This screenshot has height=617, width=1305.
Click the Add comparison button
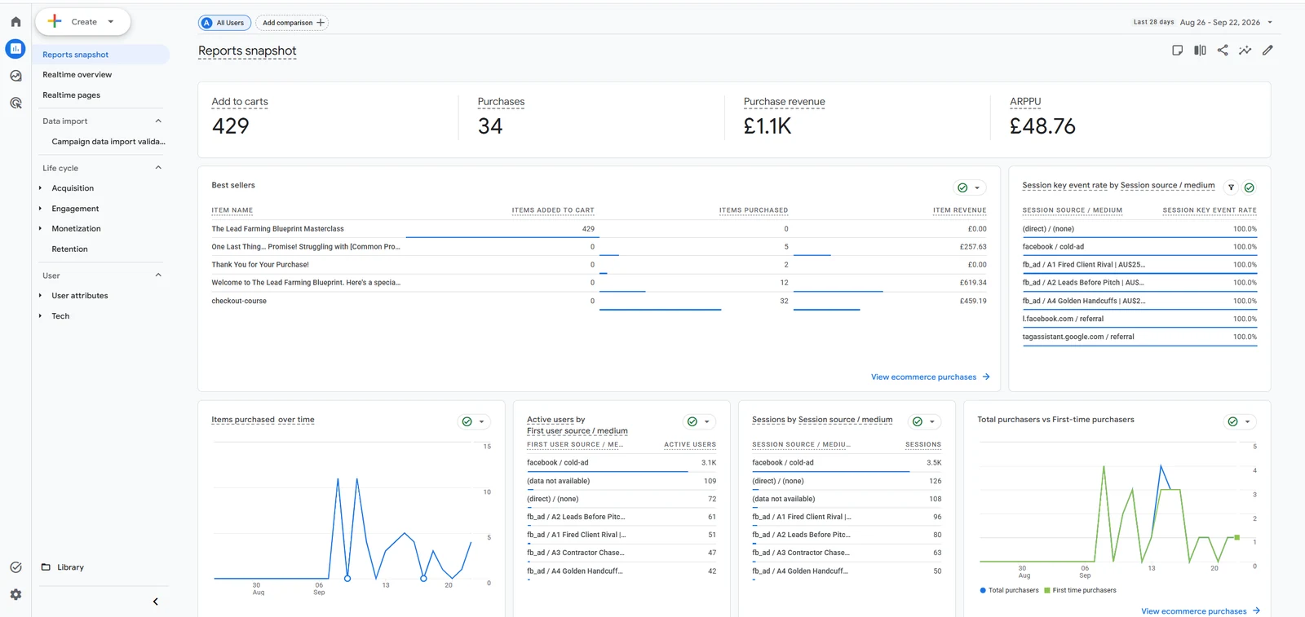click(x=292, y=23)
